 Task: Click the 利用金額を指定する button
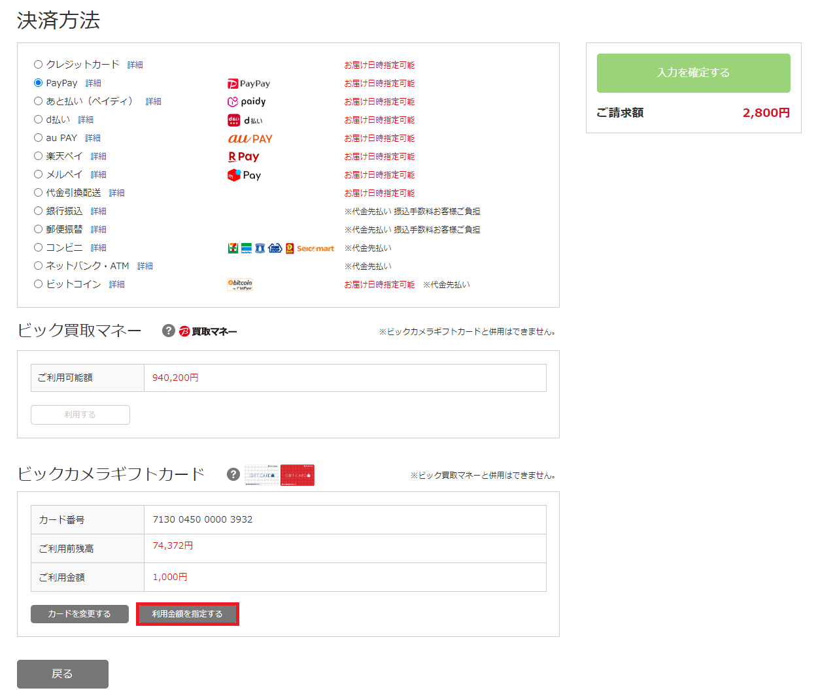pyautogui.click(x=188, y=614)
